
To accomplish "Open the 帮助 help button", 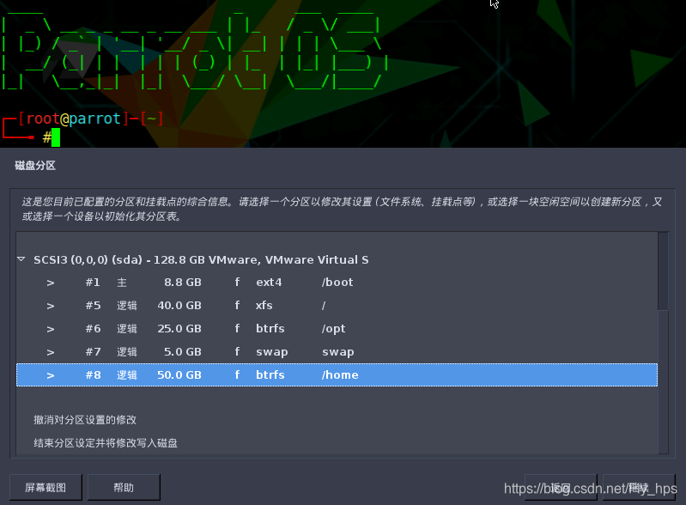I will point(124,487).
